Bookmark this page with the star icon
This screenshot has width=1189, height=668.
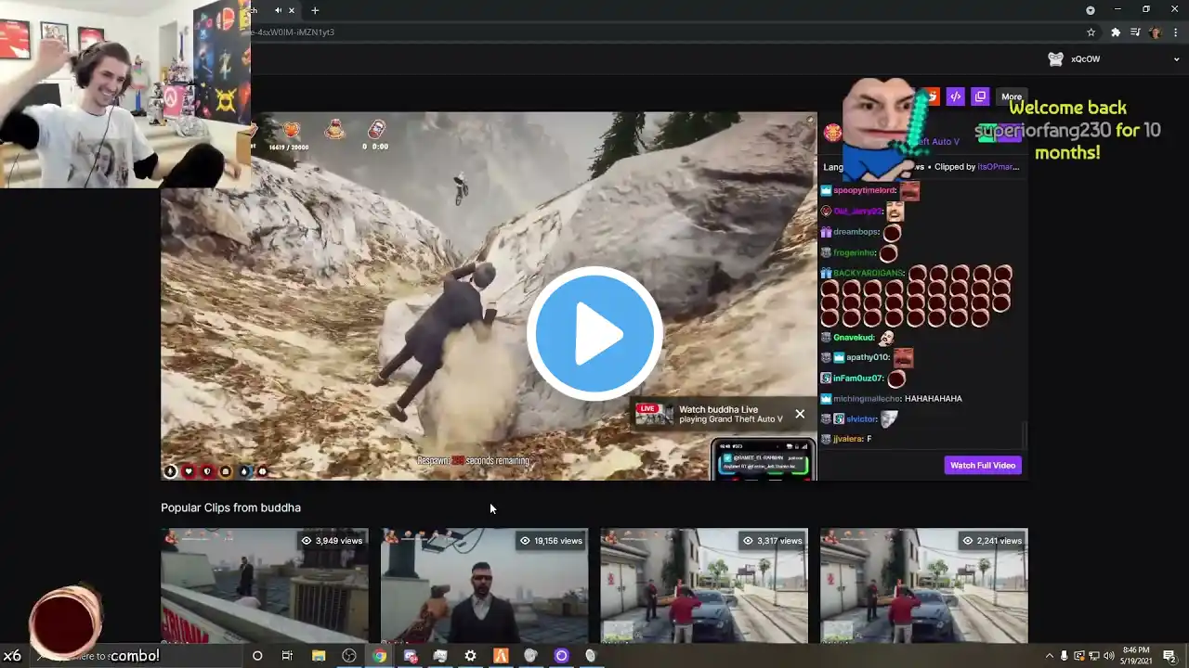(x=1091, y=32)
